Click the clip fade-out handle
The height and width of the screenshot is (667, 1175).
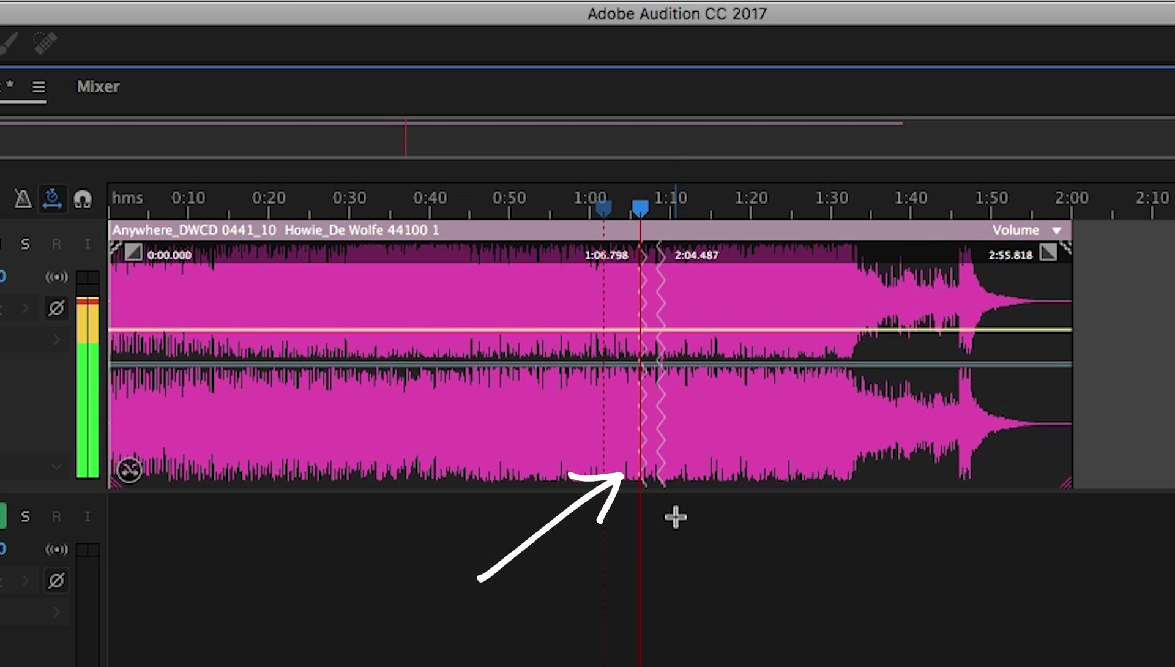coord(1048,252)
